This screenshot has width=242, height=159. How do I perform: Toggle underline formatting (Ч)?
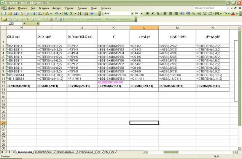[158, 14]
